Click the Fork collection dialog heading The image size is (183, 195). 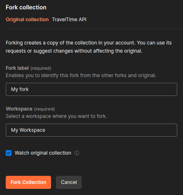(x=26, y=7)
